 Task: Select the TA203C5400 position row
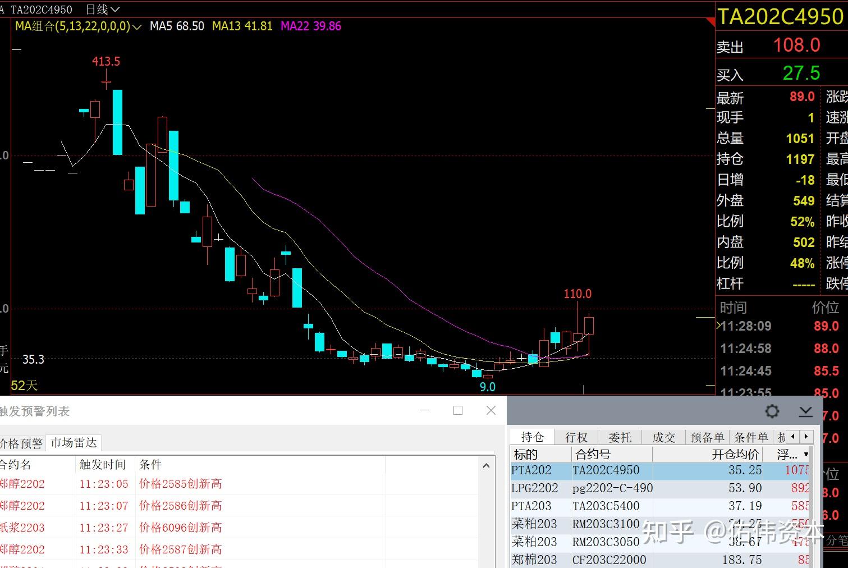tap(661, 506)
